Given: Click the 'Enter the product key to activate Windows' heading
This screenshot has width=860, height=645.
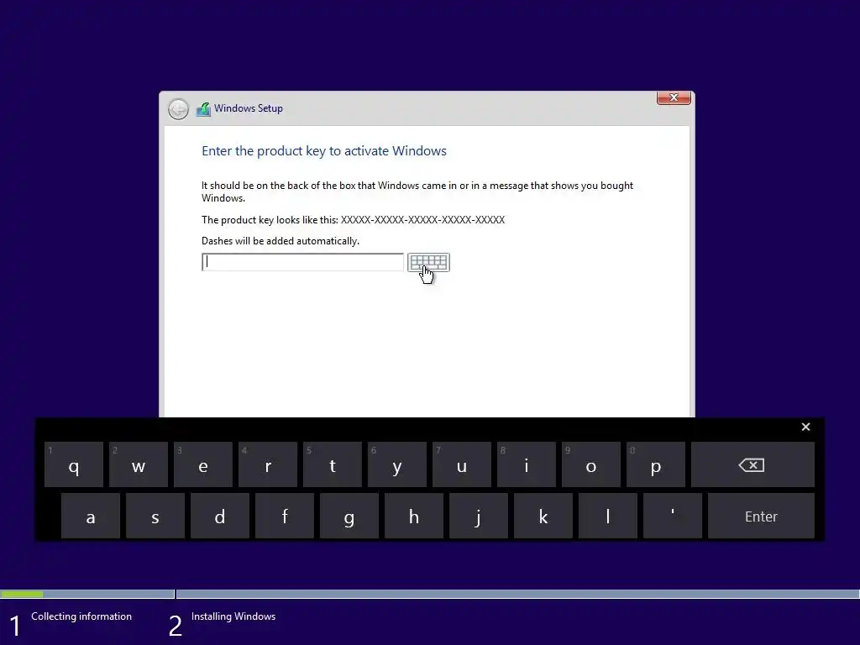Looking at the screenshot, I should (324, 151).
